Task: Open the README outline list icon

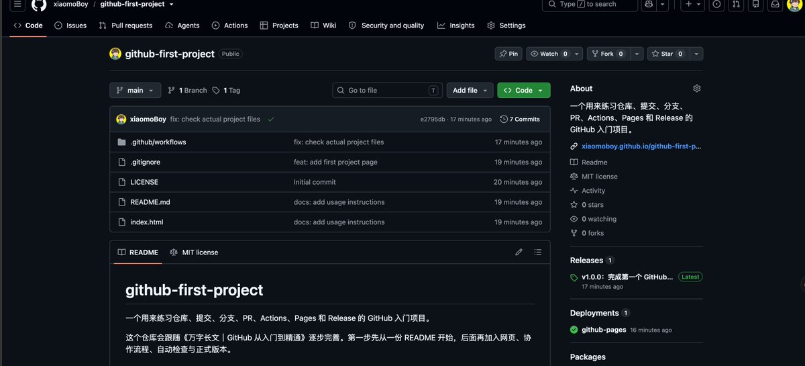Action: point(537,253)
